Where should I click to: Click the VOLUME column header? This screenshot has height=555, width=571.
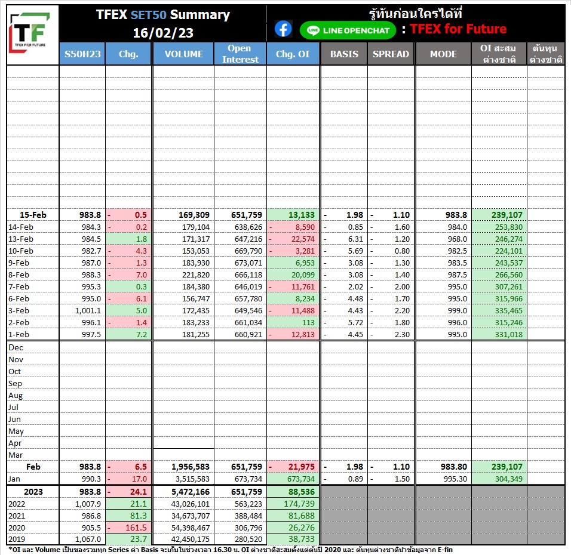(183, 54)
